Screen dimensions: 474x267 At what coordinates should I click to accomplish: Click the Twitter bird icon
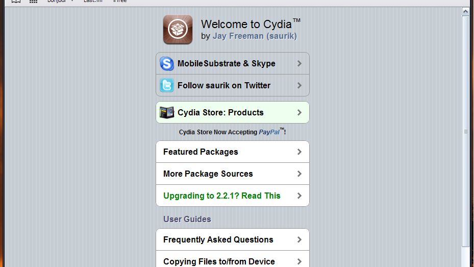(167, 85)
